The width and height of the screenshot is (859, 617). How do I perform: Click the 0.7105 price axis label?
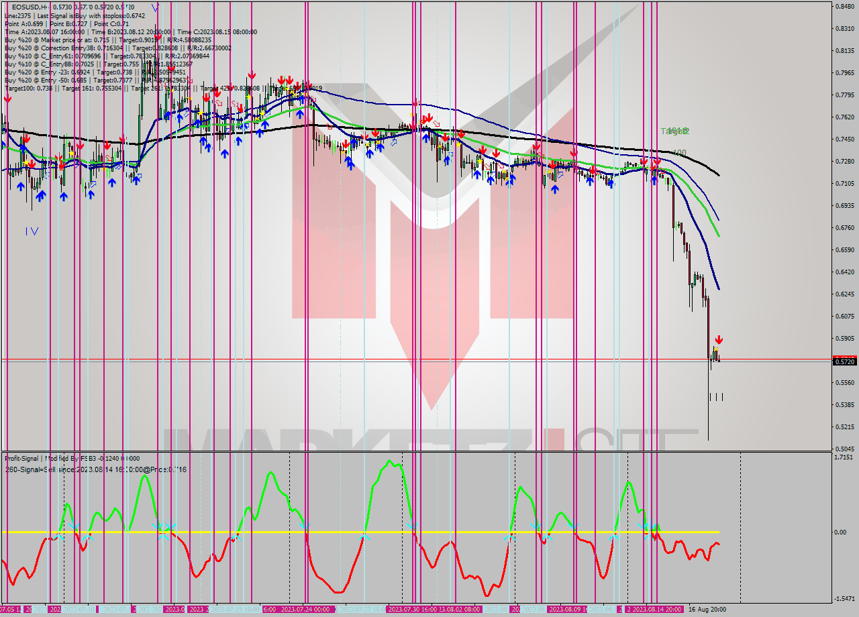[x=845, y=184]
